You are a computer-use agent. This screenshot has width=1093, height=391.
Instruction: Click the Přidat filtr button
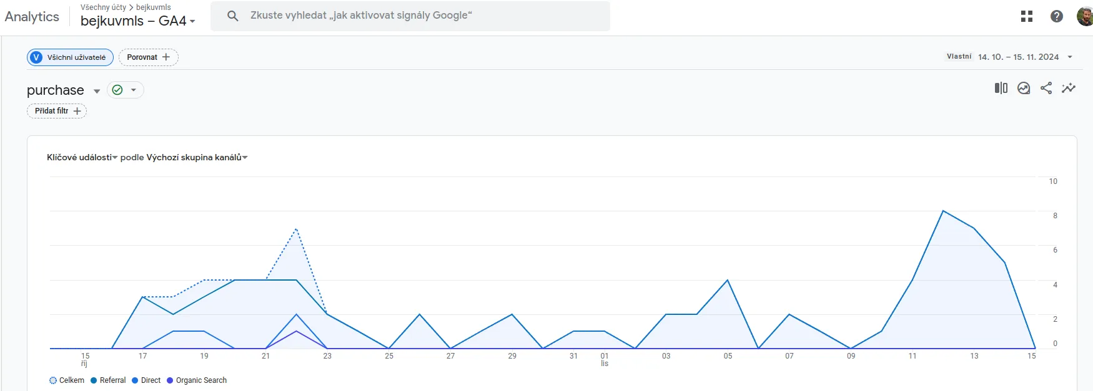coord(57,111)
